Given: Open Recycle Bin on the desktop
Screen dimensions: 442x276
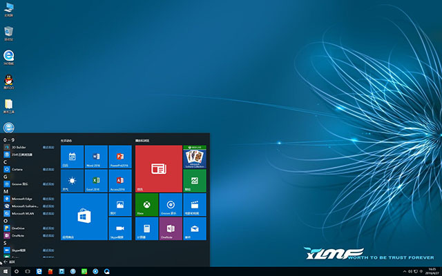Looking at the screenshot, I should point(8,32).
